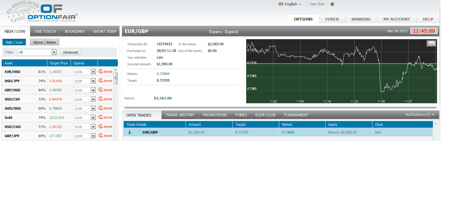Click the asset list scrollbar up arrow

tap(116, 69)
